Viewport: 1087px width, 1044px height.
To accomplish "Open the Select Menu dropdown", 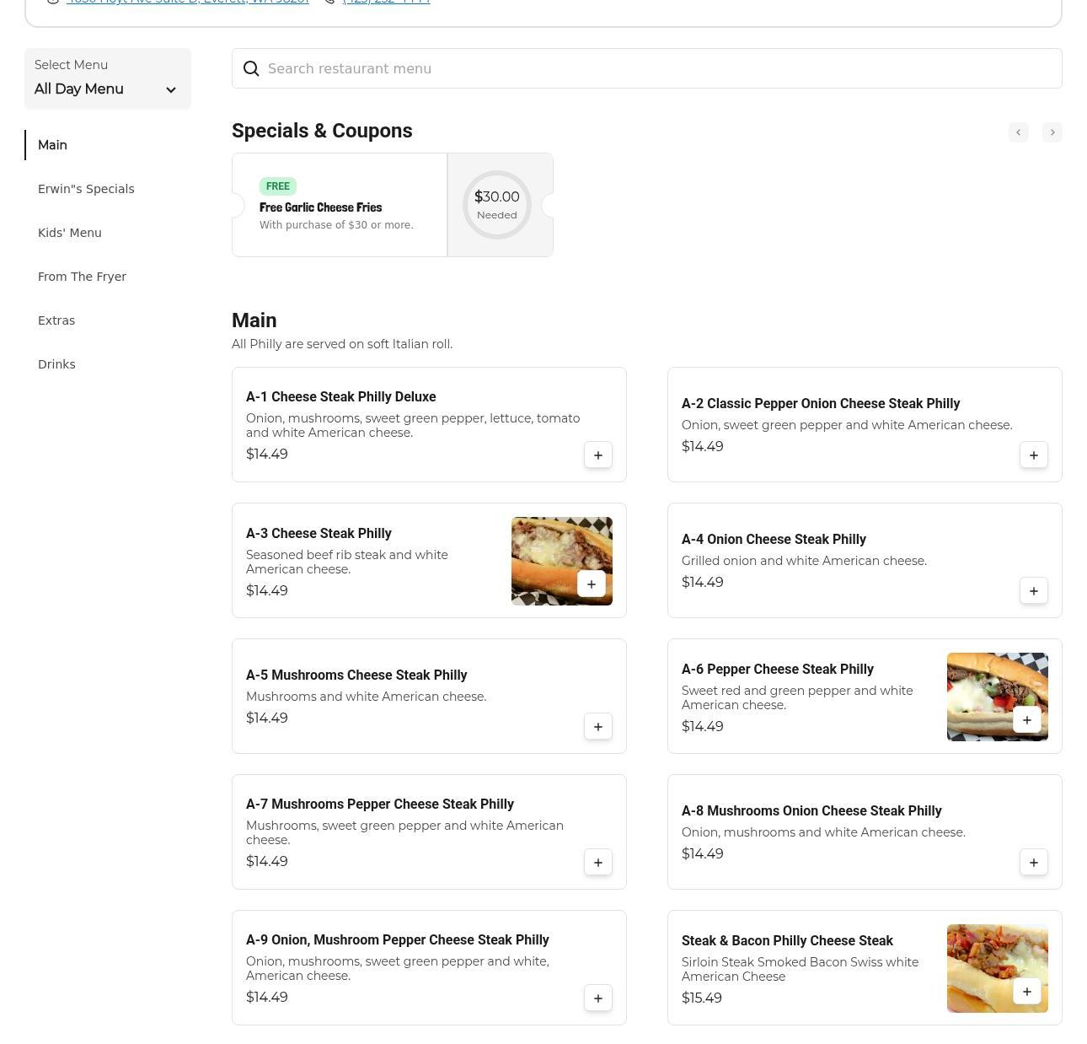I will (107, 79).
